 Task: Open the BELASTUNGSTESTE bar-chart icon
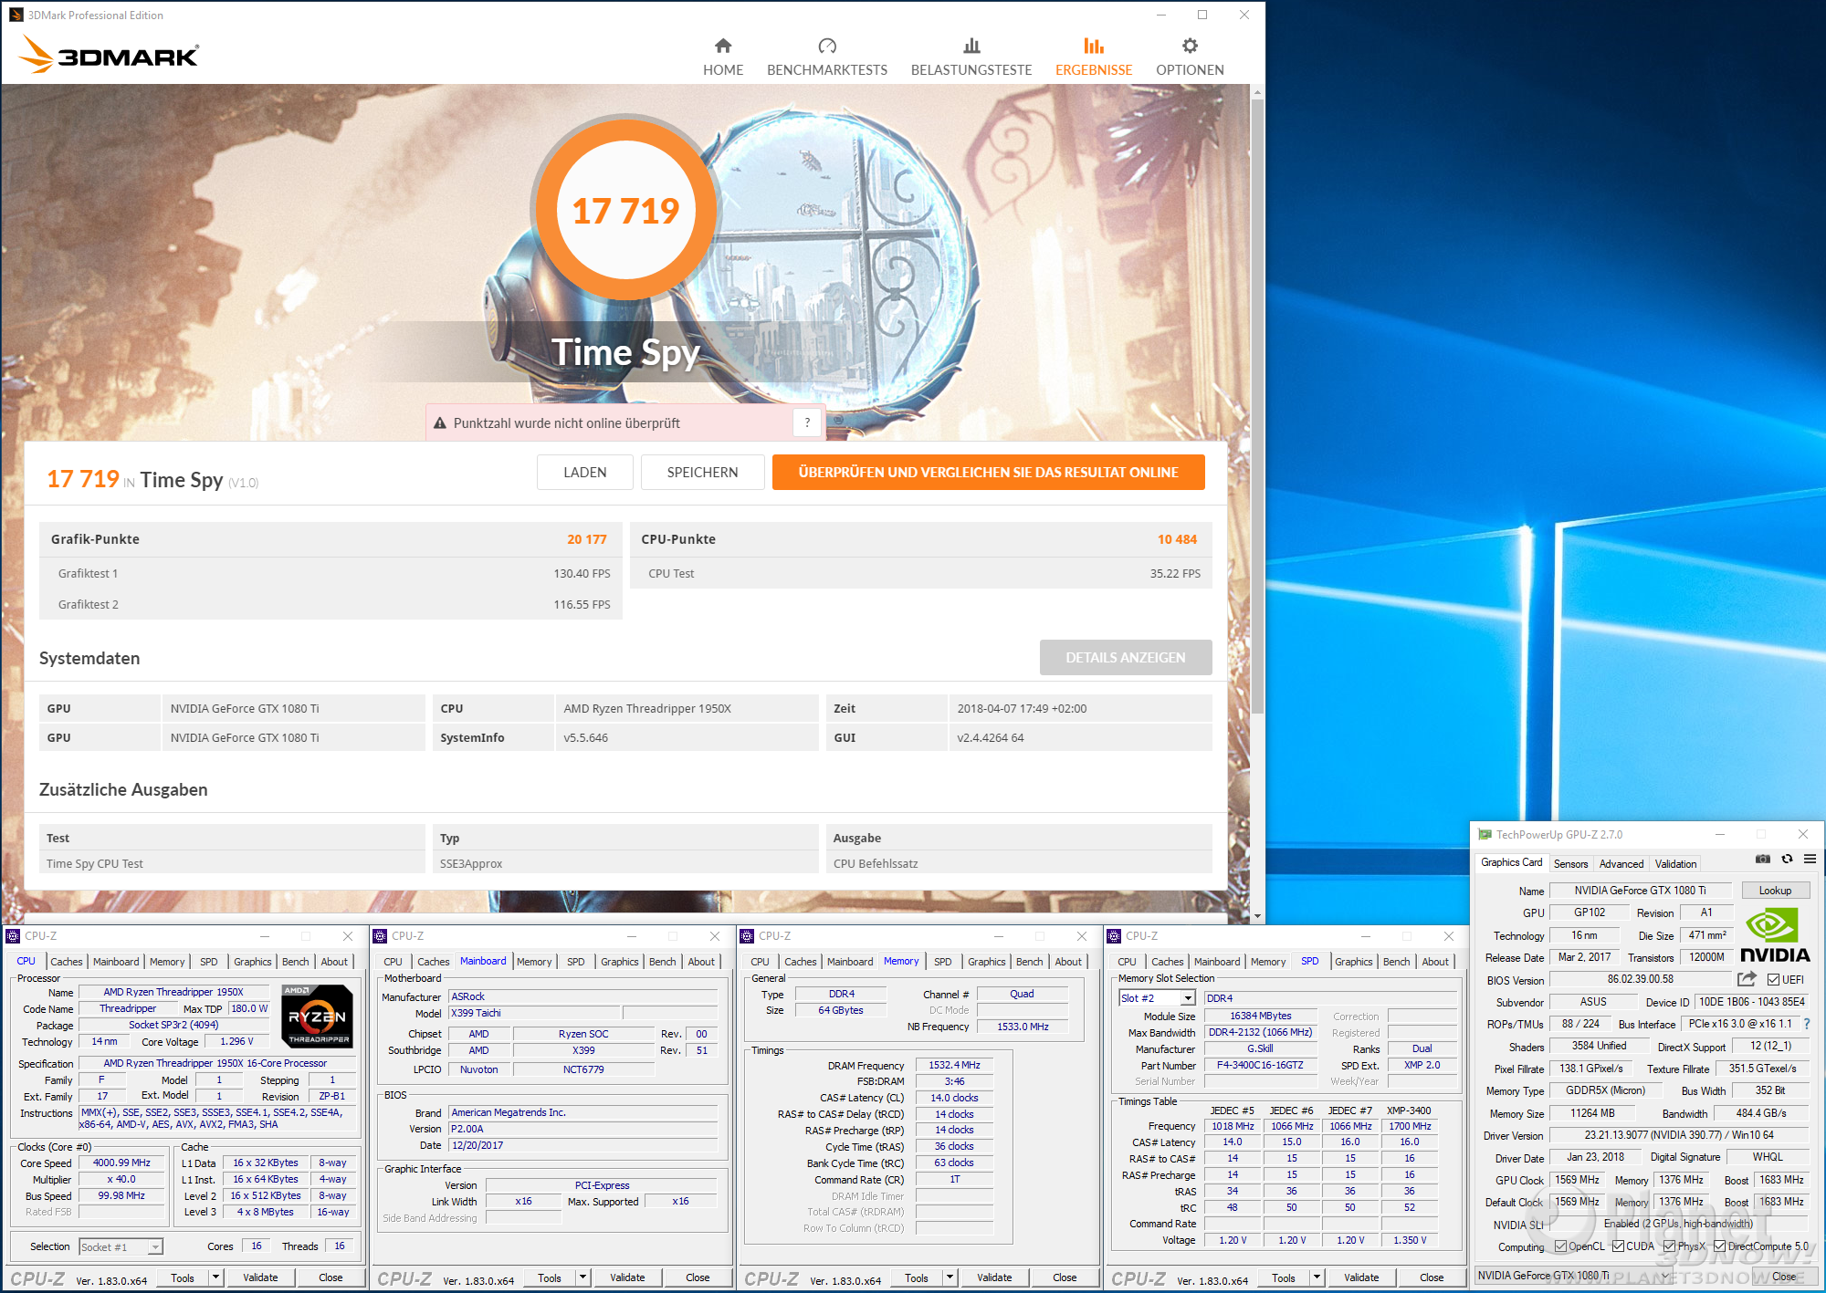(971, 46)
